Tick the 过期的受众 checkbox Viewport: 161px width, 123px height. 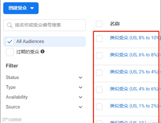(x=10, y=52)
